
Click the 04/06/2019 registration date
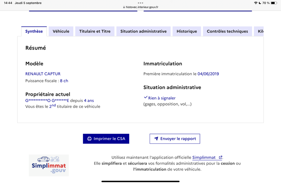[x=208, y=74]
